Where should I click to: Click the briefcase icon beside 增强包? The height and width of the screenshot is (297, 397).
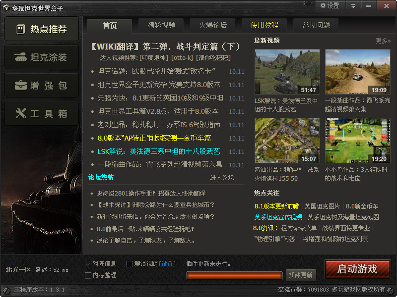(20, 85)
